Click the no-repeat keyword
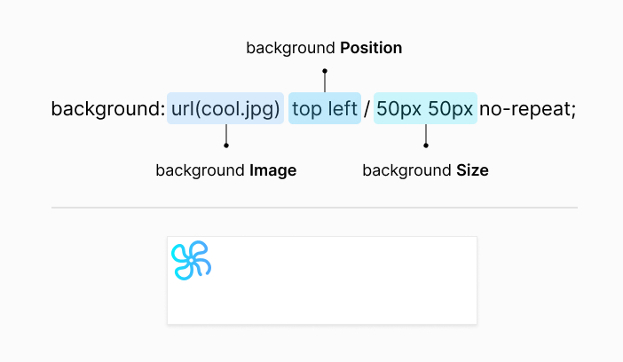This screenshot has width=623, height=362. (x=528, y=109)
